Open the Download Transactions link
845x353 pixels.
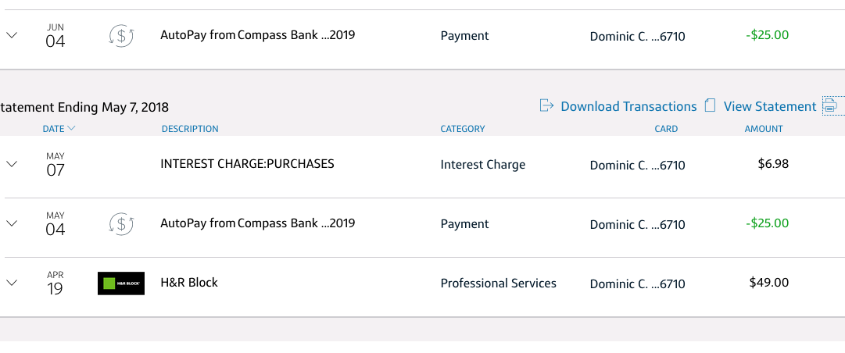coord(628,106)
